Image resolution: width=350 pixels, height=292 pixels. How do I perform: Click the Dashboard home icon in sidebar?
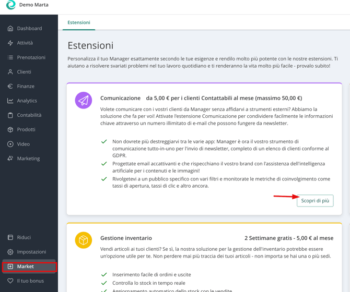tap(10, 29)
